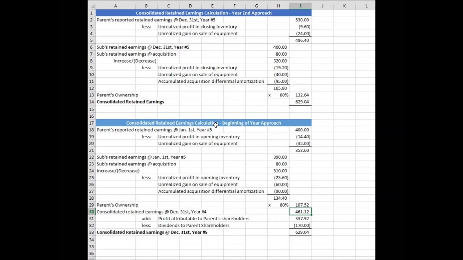Select cell with value (24.00) in row 4

[x=300, y=34]
